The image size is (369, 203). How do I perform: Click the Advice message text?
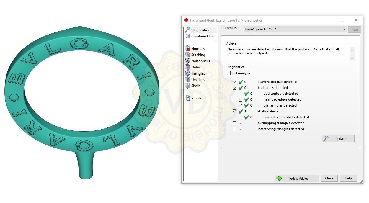pyautogui.click(x=283, y=51)
